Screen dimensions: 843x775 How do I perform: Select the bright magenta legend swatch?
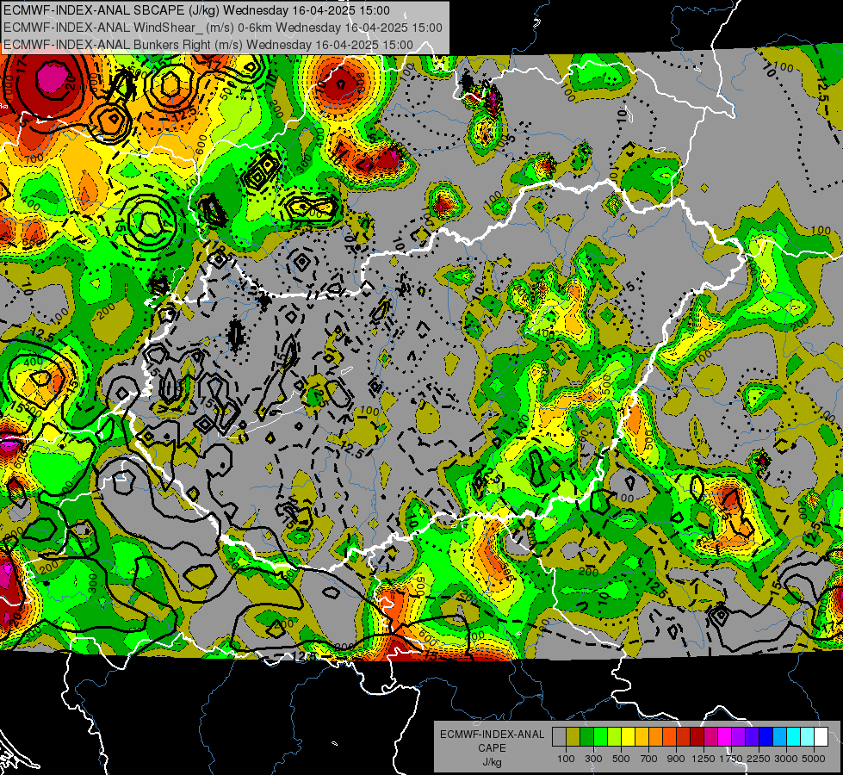(725, 737)
